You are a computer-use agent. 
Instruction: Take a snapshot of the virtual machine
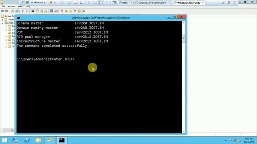(x=70, y=2)
